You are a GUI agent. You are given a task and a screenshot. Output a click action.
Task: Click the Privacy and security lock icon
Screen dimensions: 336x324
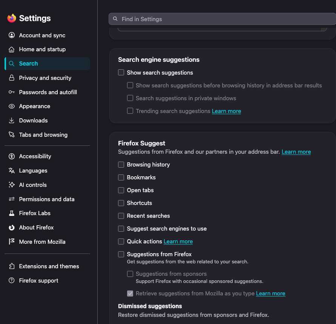(12, 78)
